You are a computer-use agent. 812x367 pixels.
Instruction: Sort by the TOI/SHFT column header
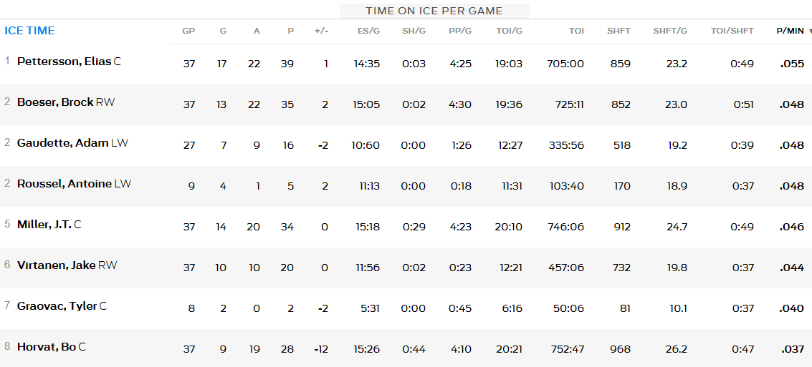(732, 31)
